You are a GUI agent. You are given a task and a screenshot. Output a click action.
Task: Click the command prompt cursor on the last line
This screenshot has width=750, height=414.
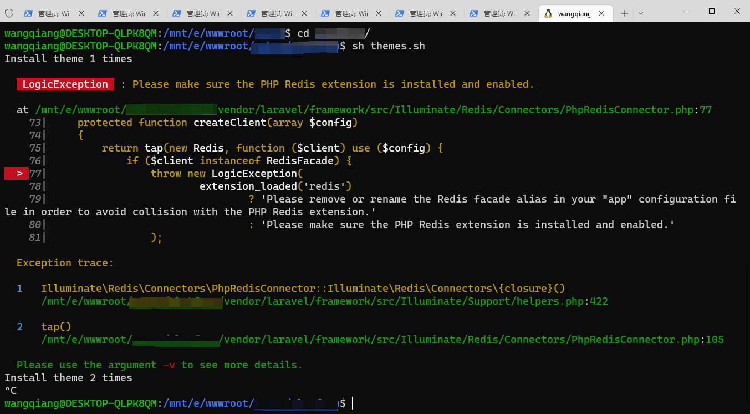pyautogui.click(x=353, y=403)
